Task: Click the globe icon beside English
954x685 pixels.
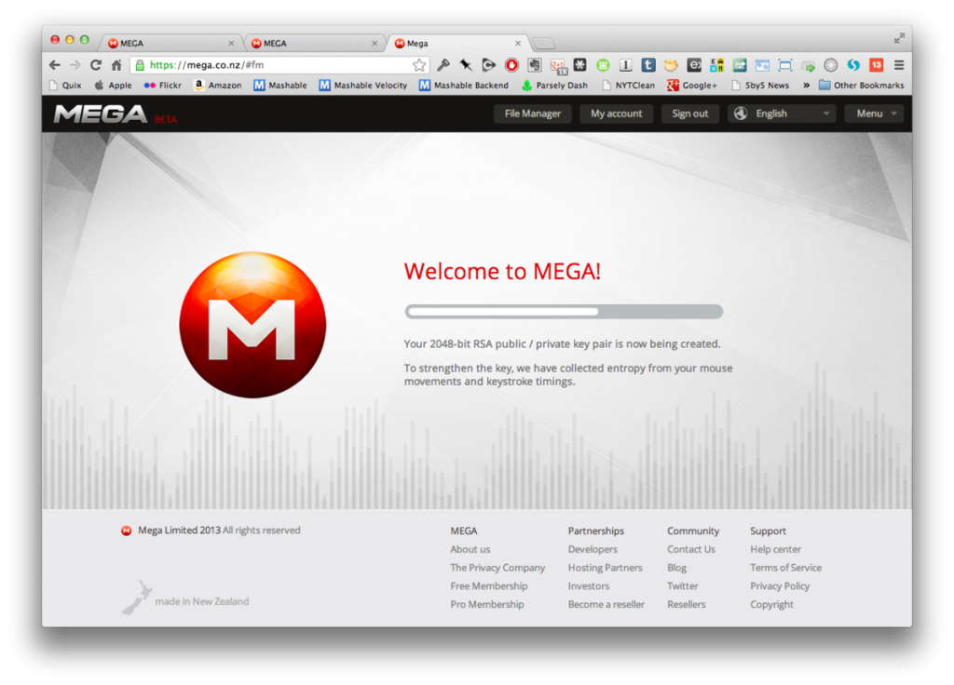Action: [741, 113]
